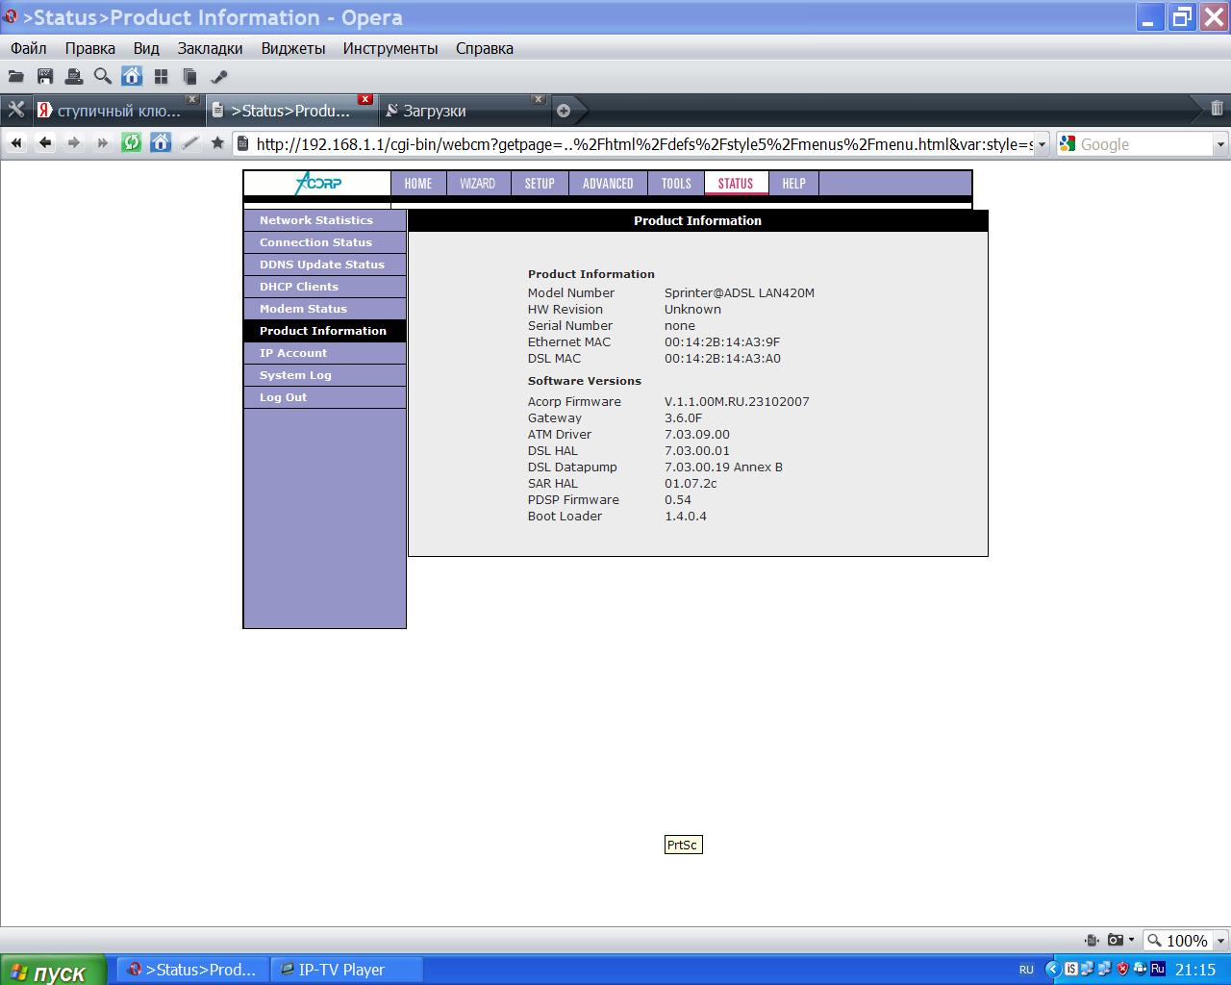Click the bookmark star icon
The height and width of the screenshot is (985, 1231).
point(217,143)
